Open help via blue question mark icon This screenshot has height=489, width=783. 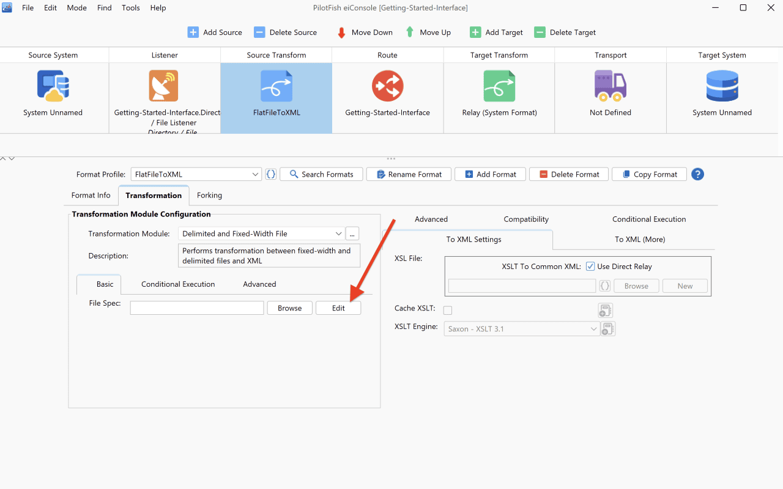click(697, 174)
